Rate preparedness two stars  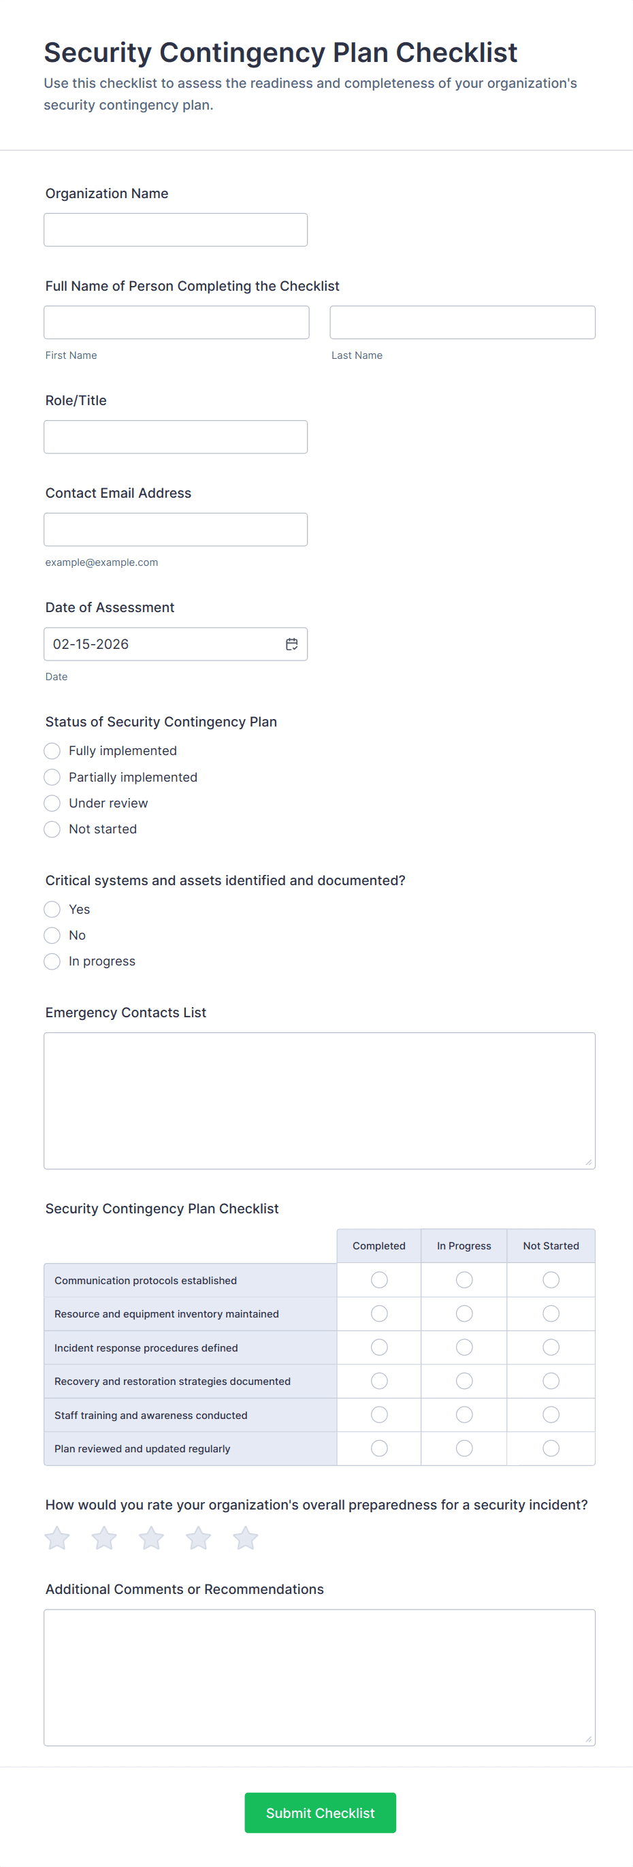coord(104,1537)
